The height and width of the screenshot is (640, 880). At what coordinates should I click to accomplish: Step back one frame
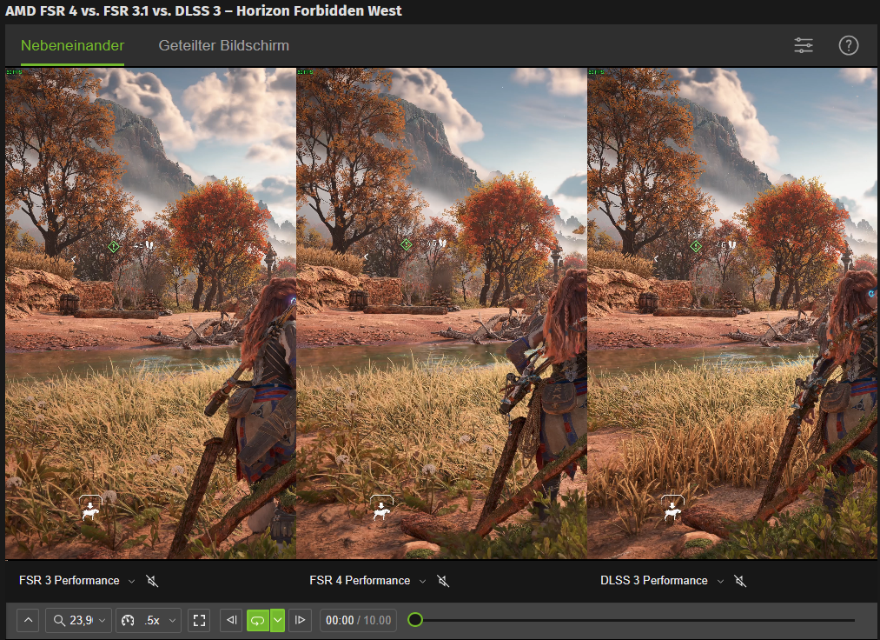click(x=231, y=620)
